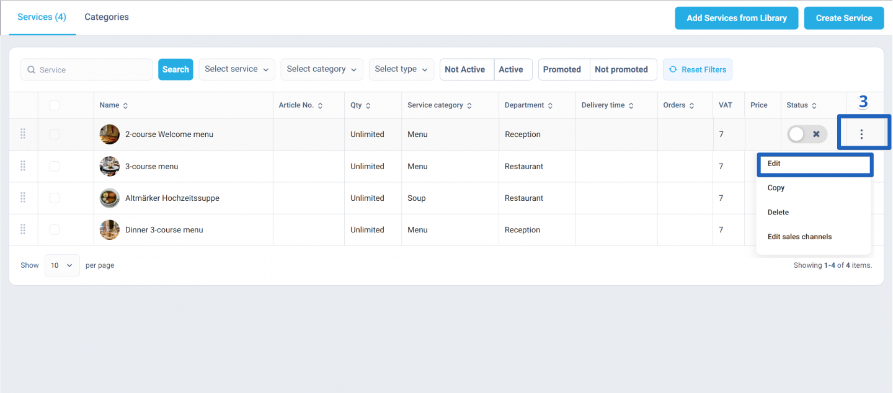Open the Select category dropdown
This screenshot has width=893, height=393.
(x=322, y=69)
